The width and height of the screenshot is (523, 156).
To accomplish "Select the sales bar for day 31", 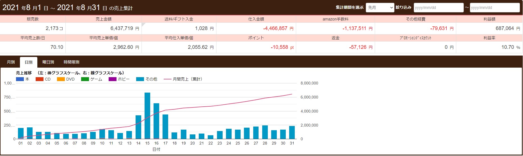I will click(x=292, y=132).
